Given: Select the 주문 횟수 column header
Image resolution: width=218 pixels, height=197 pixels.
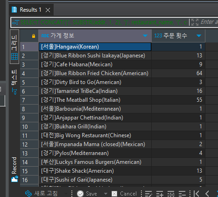Looking at the screenshot, I should (x=178, y=36).
